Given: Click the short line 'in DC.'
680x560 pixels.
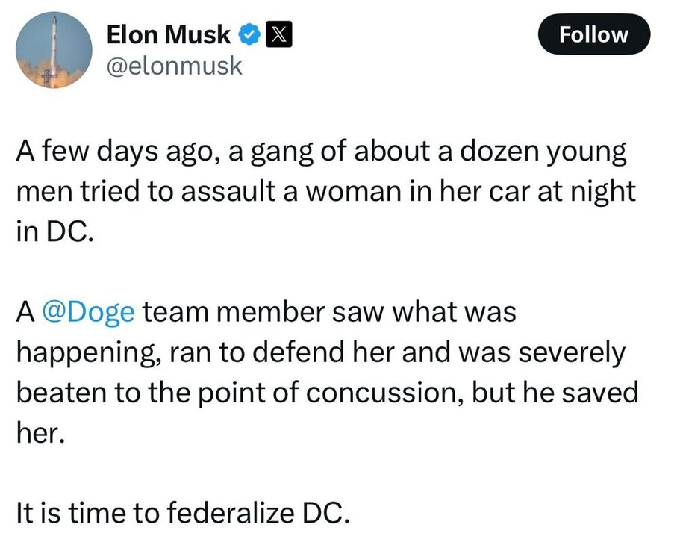Looking at the screenshot, I should [x=55, y=229].
